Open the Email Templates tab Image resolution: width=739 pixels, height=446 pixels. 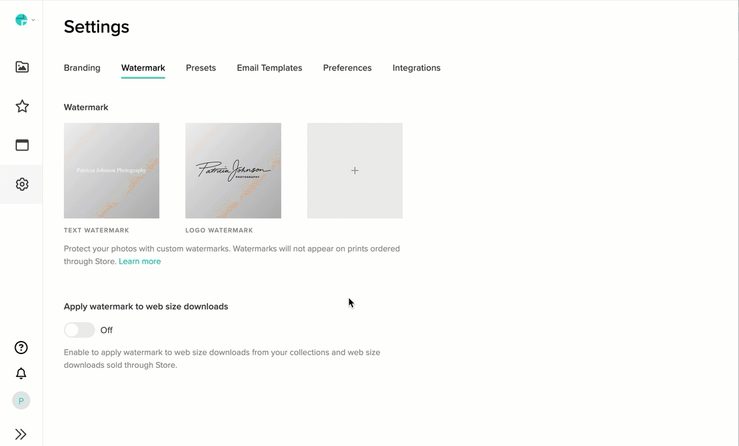269,68
